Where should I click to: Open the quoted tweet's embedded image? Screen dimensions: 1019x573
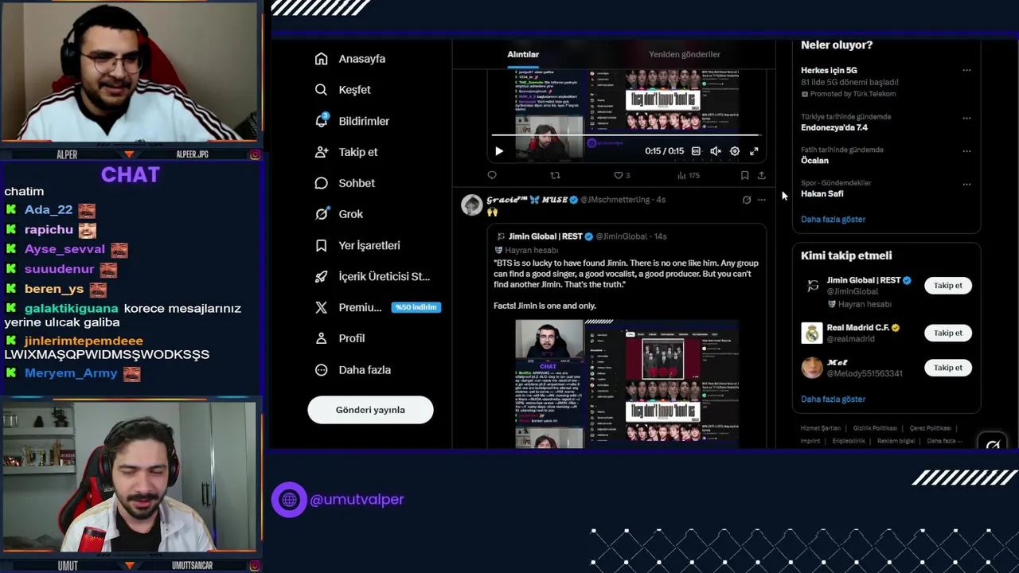click(627, 384)
